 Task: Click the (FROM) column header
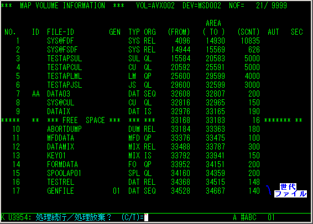click(179, 32)
